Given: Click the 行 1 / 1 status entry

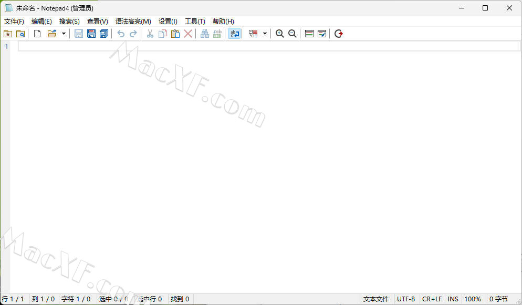Looking at the screenshot, I should [13, 299].
